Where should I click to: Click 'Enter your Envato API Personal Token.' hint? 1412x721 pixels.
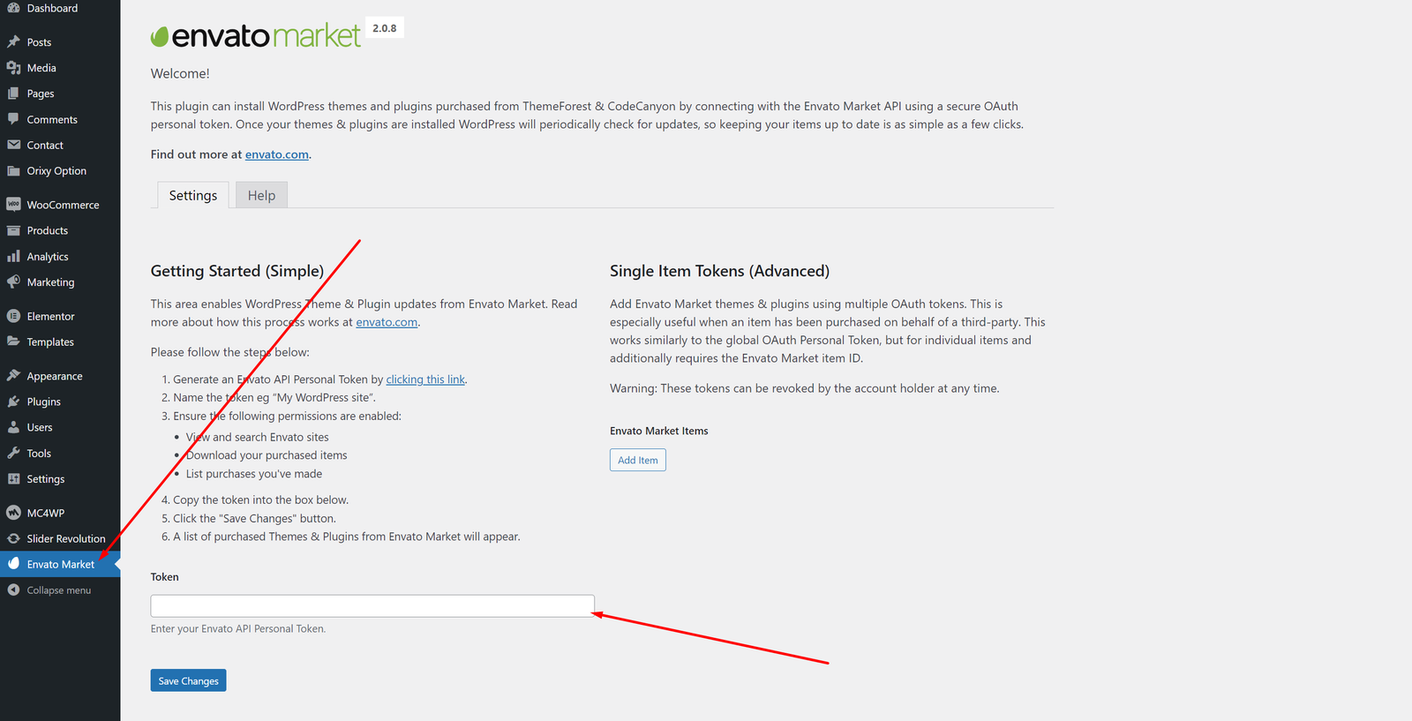(x=238, y=629)
